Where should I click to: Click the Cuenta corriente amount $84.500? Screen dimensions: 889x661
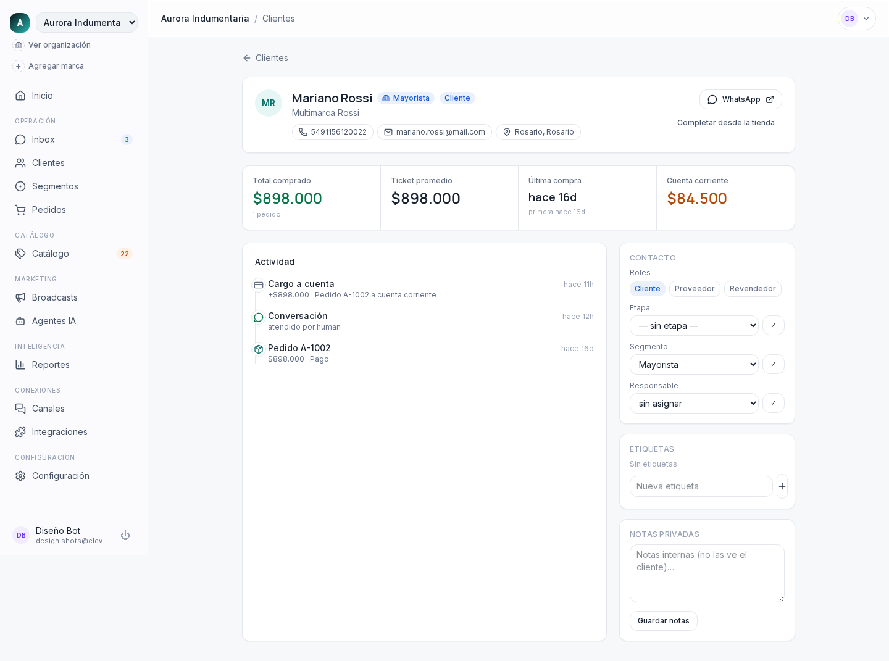(697, 199)
